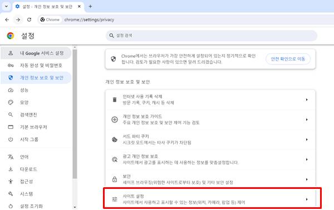This screenshot has height=210, width=334.
Task: Click the sidebar scroll down arrow
Action: coord(75,207)
